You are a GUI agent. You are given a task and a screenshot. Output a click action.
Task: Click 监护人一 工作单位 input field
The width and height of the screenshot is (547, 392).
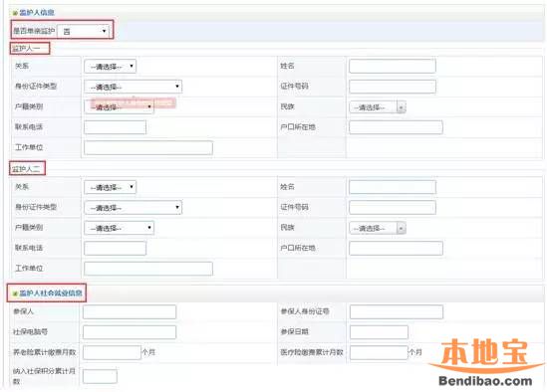tap(148, 147)
